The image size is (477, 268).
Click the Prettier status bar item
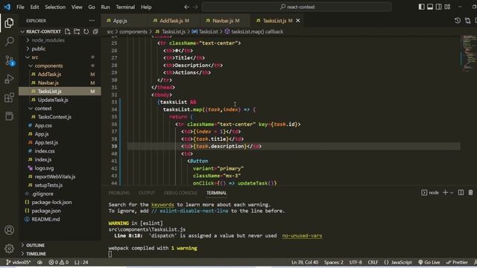click(457, 262)
